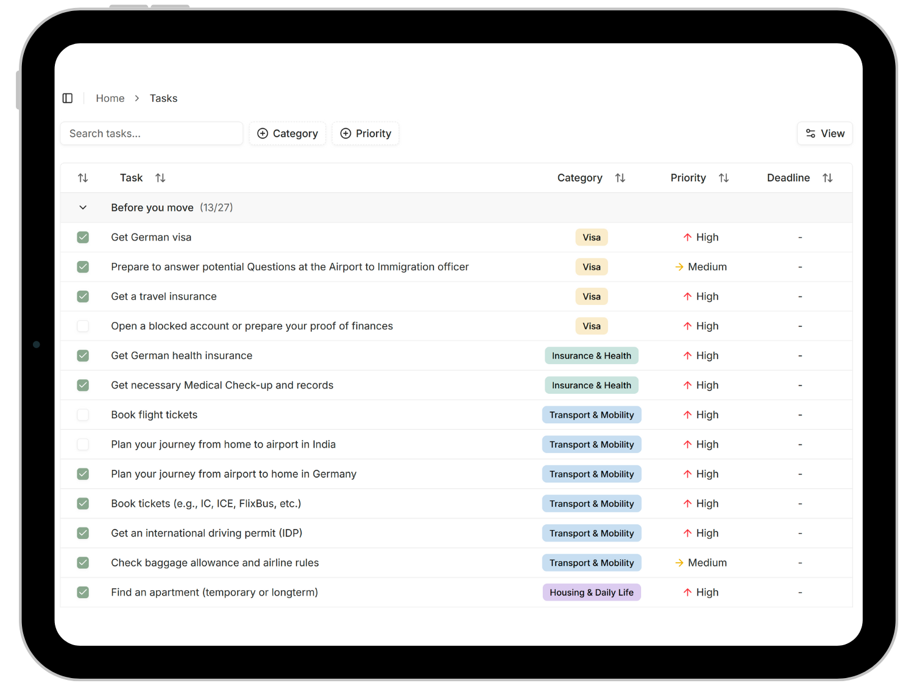Click the Before you move group title
Screen dimensions: 914x686
click(x=152, y=208)
